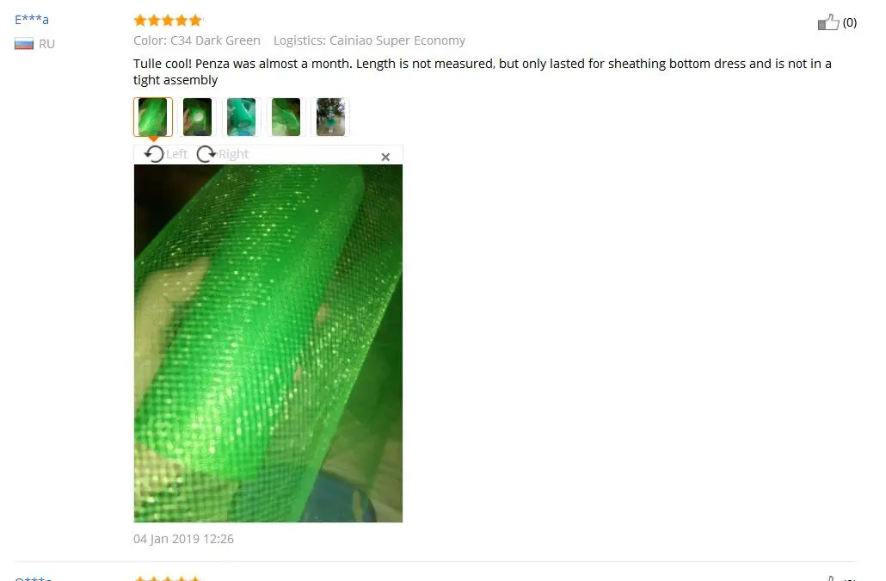View the fourth green fabric thumbnail
Image resolution: width=886 pixels, height=581 pixels.
(286, 117)
